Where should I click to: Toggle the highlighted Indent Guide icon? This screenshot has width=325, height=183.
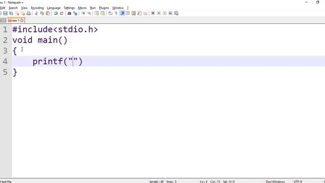pos(122,13)
